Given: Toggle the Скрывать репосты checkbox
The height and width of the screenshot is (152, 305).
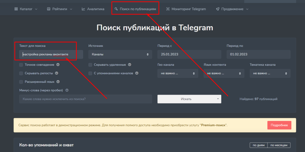Looking at the screenshot, I should coord(21,73).
